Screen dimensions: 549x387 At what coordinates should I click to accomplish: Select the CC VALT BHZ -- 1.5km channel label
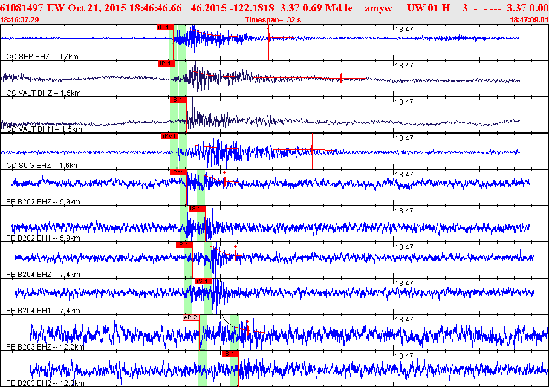pos(44,93)
